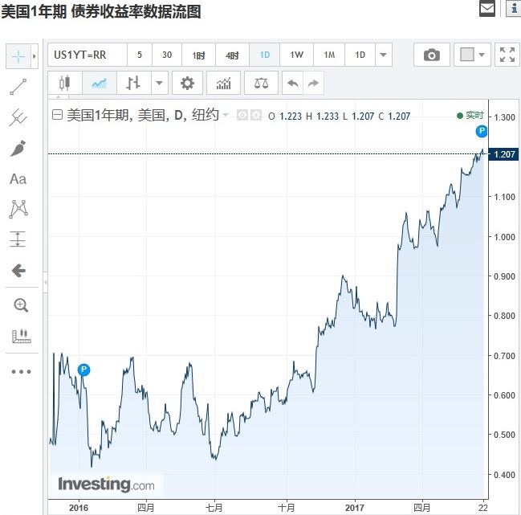Select highlighted 1D daily interval
The image size is (521, 515).
264,55
